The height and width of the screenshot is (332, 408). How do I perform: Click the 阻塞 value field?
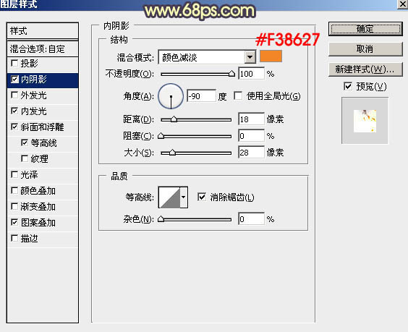(x=251, y=136)
